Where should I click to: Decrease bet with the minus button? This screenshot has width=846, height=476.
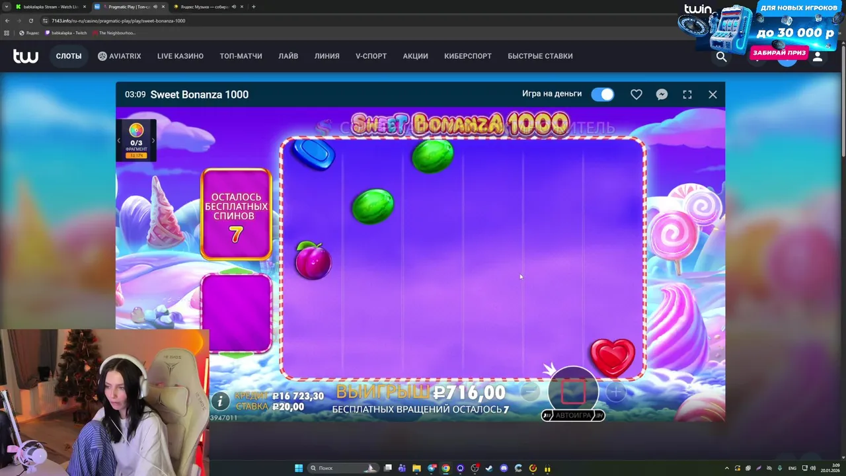(x=530, y=392)
